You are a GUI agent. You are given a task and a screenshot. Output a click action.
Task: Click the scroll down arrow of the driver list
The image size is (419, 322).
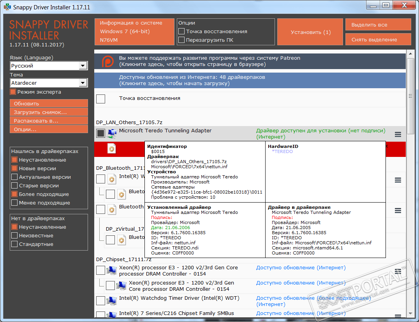pos(410,313)
